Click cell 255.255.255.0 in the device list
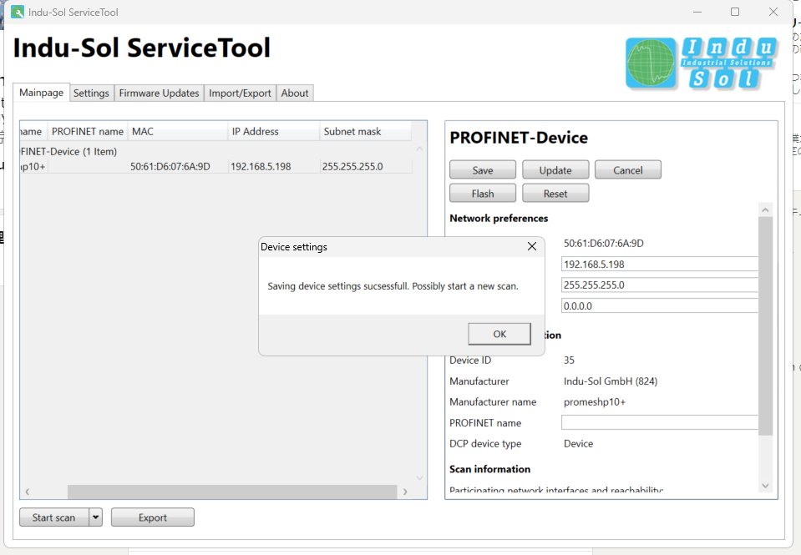The image size is (801, 555). coord(352,166)
